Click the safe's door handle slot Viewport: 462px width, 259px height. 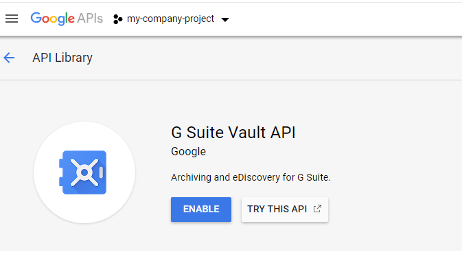click(x=101, y=172)
